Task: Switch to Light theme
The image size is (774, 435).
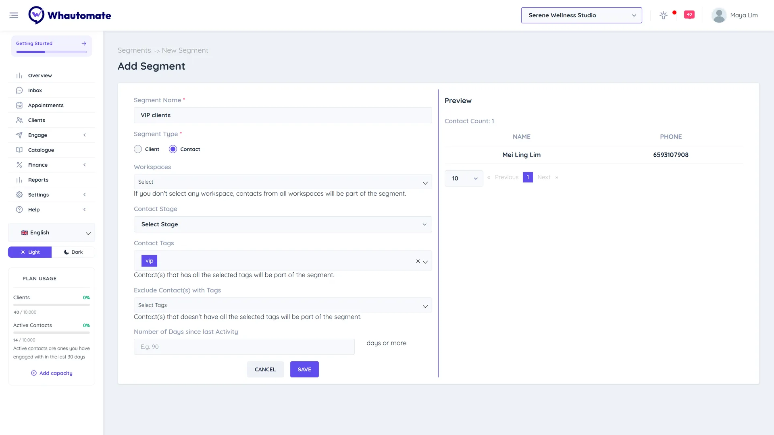Action: tap(30, 252)
